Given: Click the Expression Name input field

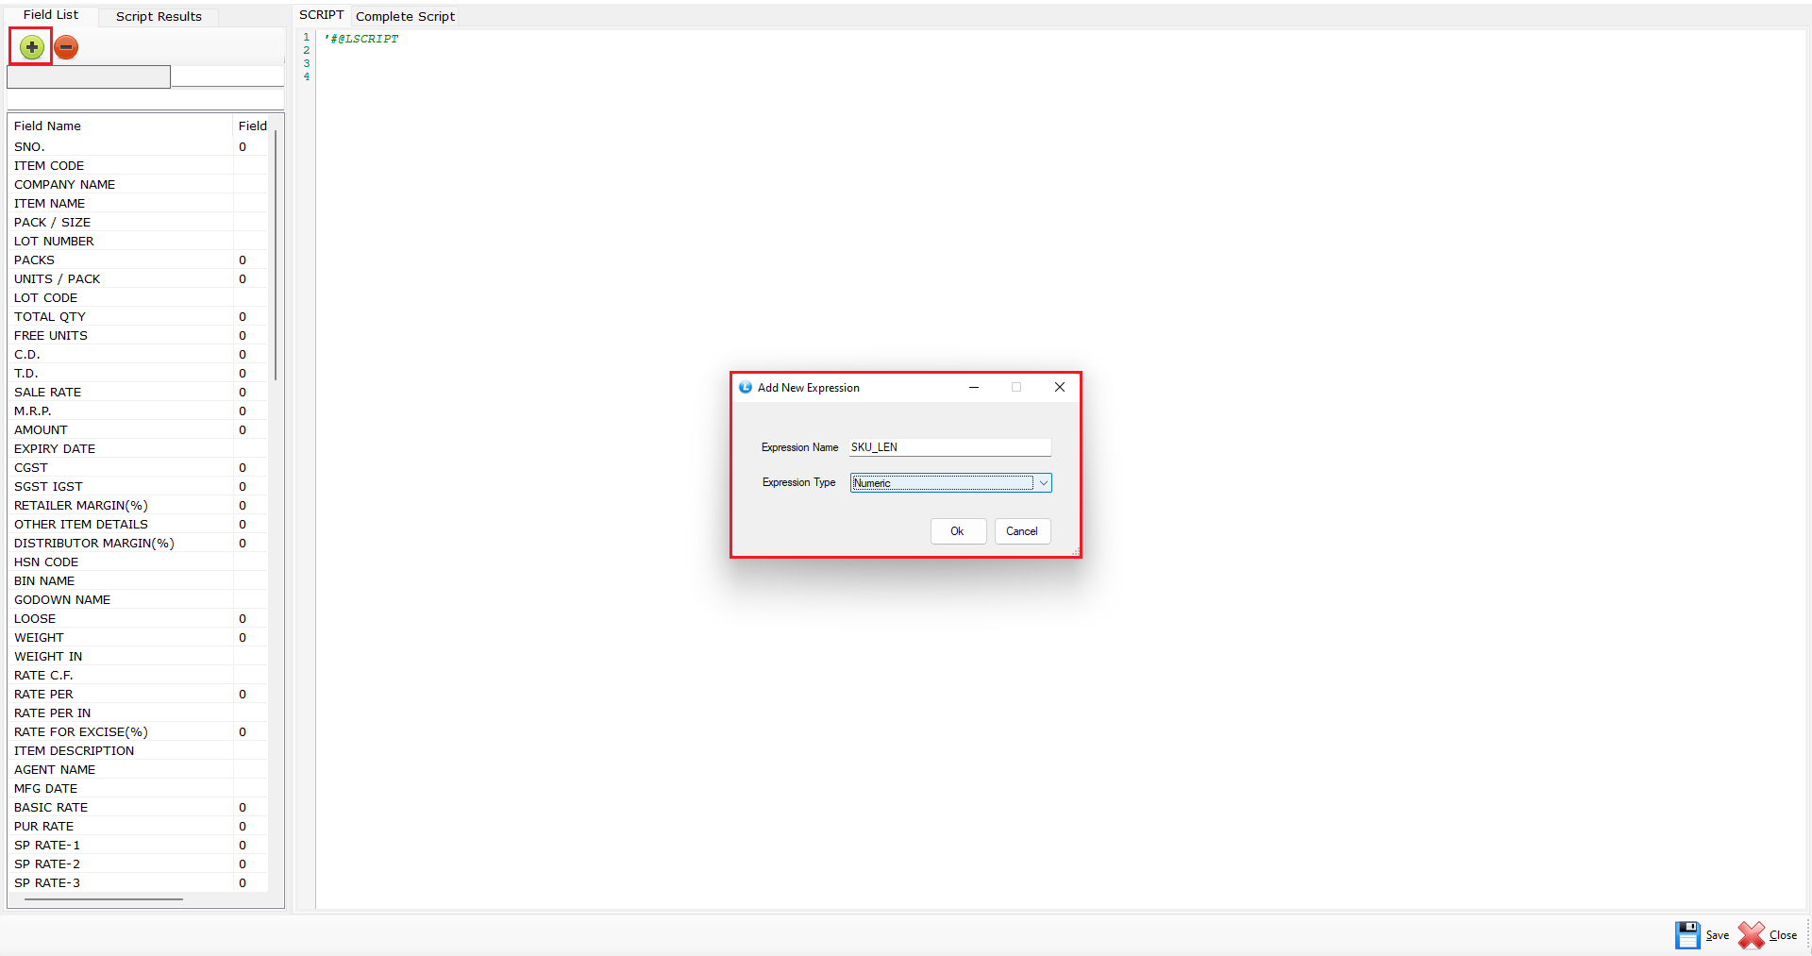Looking at the screenshot, I should click(949, 447).
